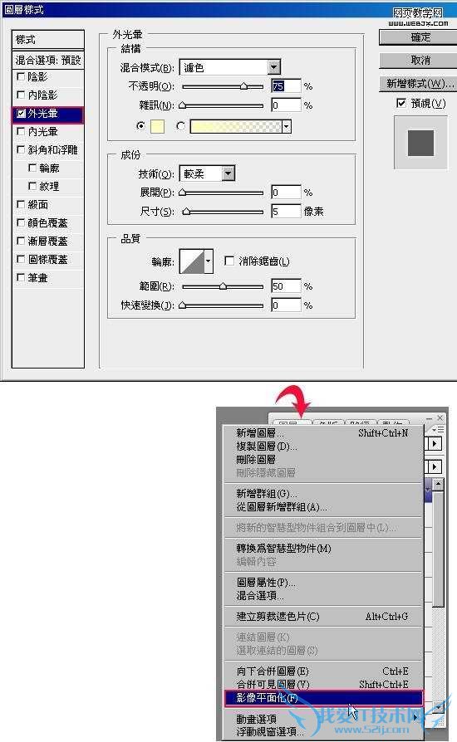Click the glow solid color swatch
The image size is (457, 742).
157,126
